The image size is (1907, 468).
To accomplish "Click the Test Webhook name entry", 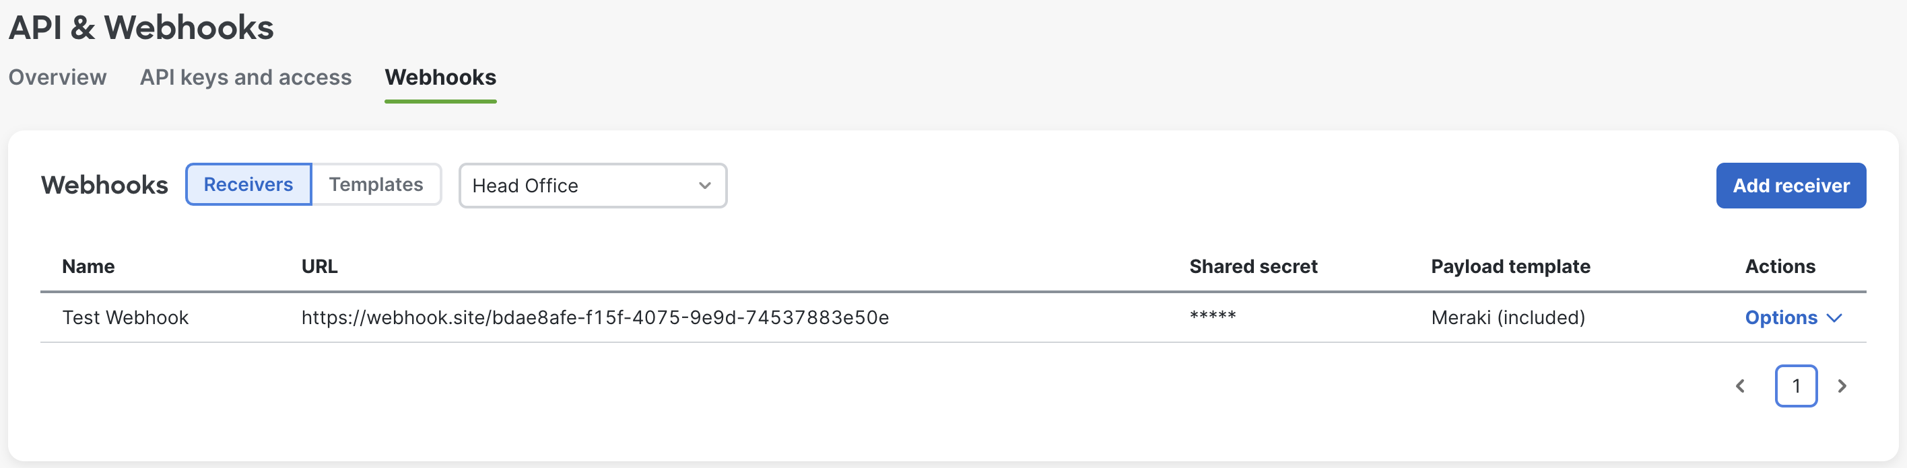I will click(126, 317).
